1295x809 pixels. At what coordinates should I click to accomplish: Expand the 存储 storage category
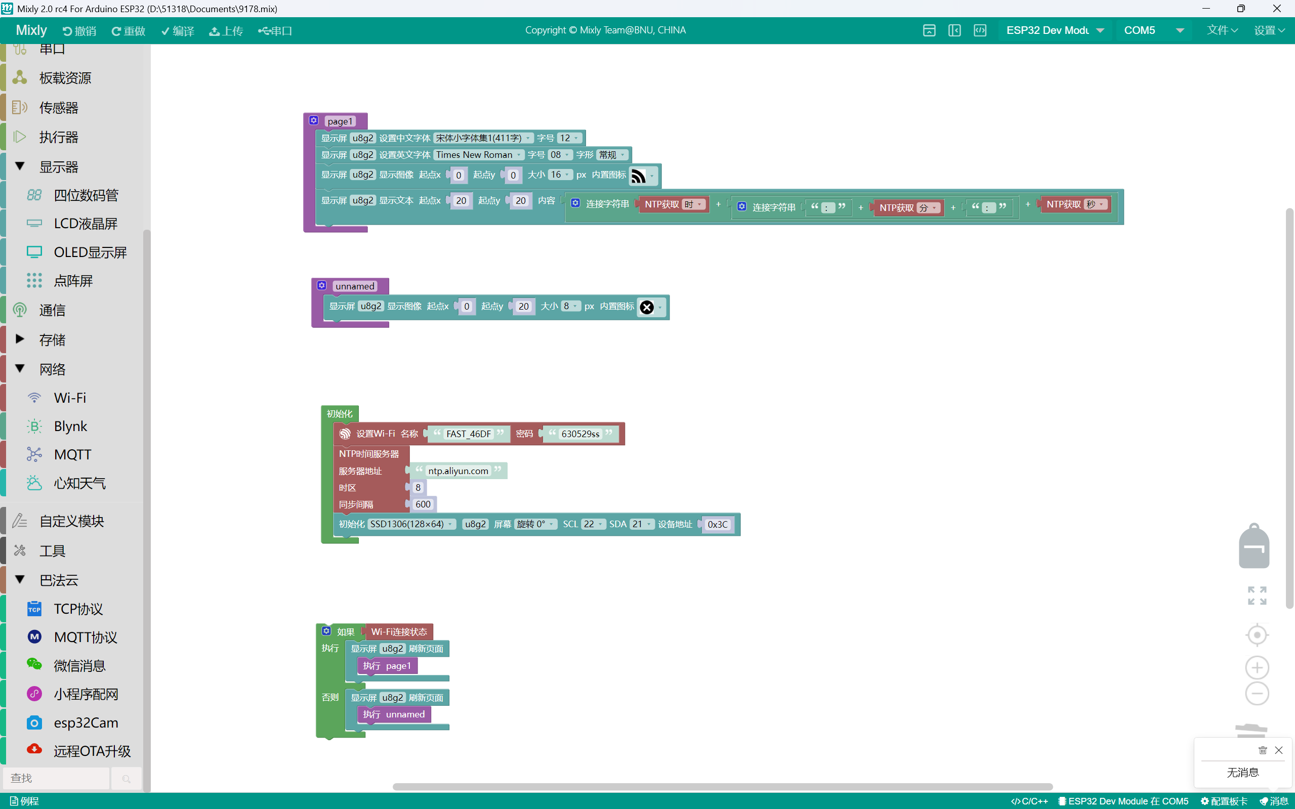tap(20, 339)
